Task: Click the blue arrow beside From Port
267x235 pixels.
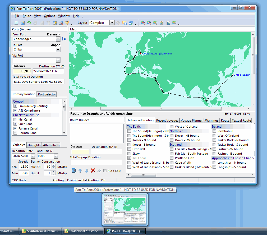Action: coord(64,39)
